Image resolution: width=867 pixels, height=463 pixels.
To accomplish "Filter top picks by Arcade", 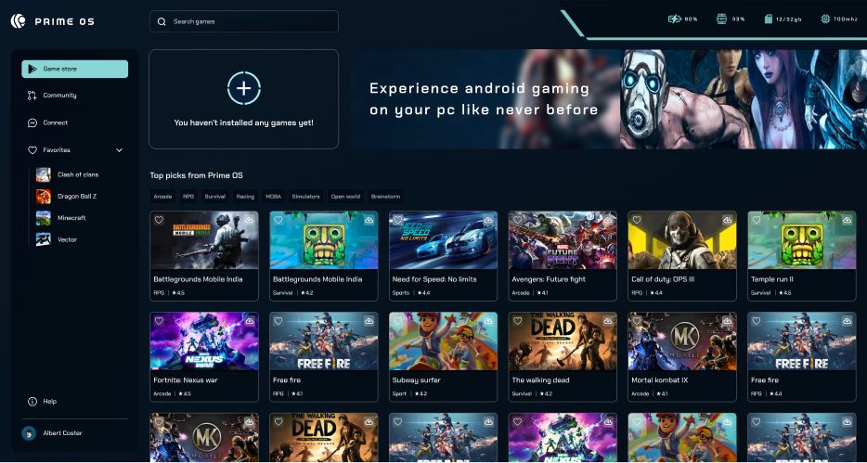I will [162, 197].
